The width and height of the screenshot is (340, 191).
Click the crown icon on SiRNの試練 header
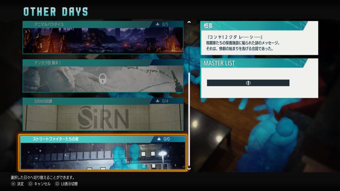click(158, 101)
